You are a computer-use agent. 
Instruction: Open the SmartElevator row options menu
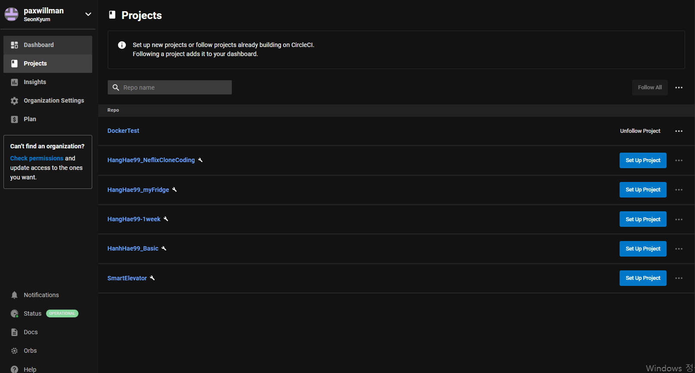pyautogui.click(x=679, y=278)
